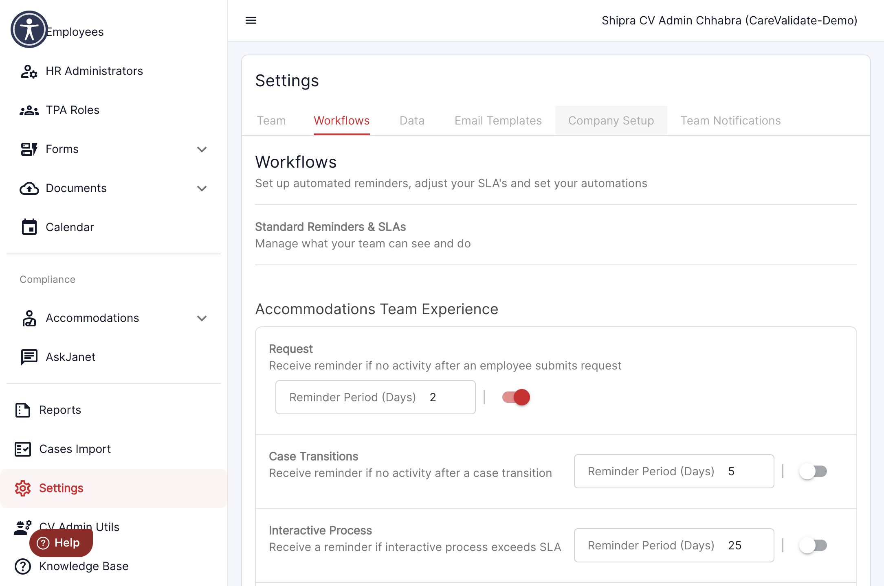Expand the Documents submenu chevron
Image resolution: width=884 pixels, height=586 pixels.
pos(202,188)
